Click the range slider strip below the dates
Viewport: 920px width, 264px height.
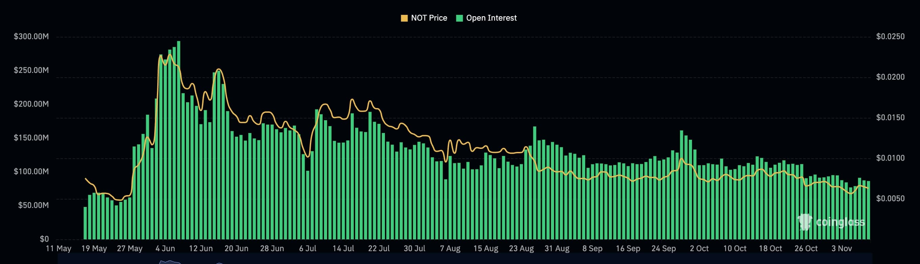[464, 259]
